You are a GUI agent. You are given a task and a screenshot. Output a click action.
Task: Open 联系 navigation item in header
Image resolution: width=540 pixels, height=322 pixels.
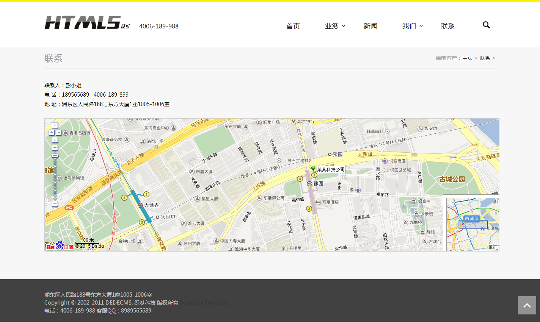pyautogui.click(x=447, y=26)
